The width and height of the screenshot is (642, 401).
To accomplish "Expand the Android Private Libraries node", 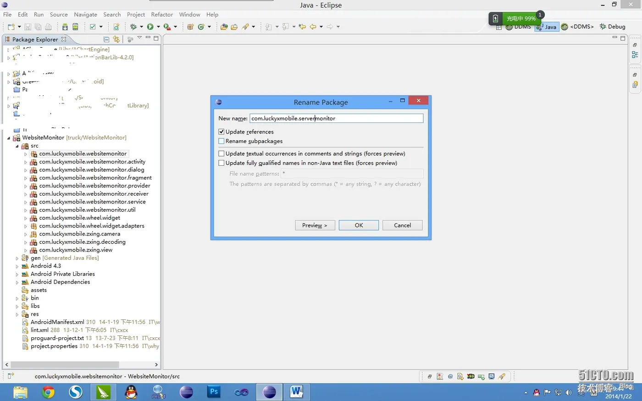I will point(17,275).
